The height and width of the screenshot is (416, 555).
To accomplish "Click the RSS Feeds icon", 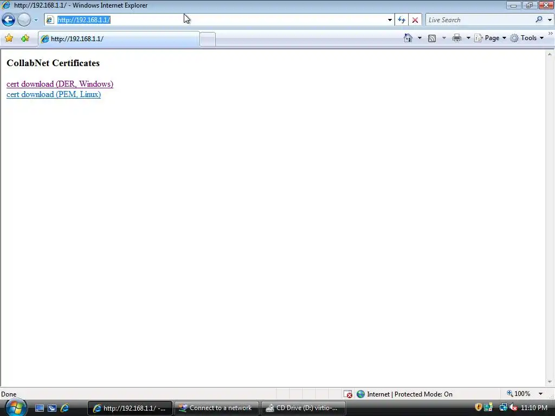I will tap(432, 38).
